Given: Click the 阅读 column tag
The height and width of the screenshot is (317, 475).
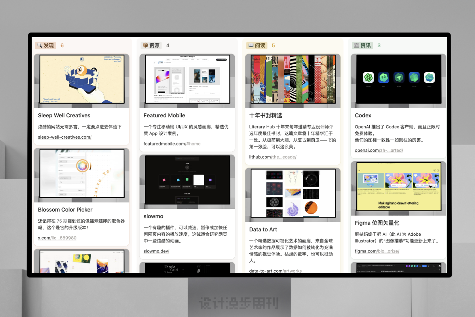Looking at the screenshot, I should 256,45.
